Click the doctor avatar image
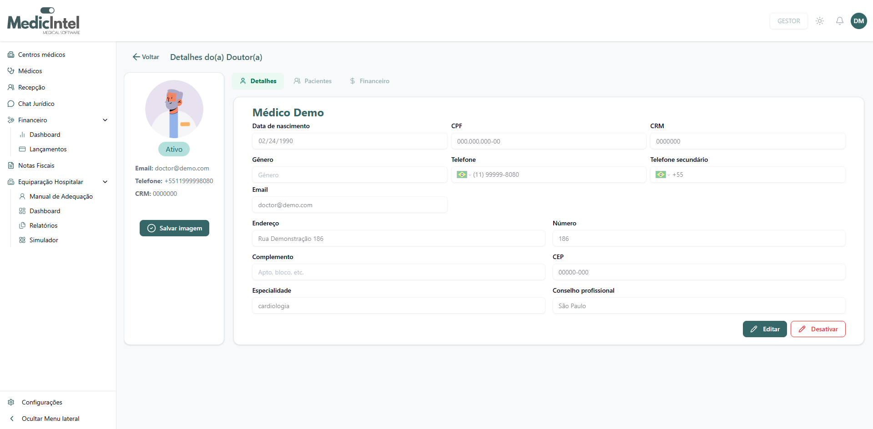The image size is (873, 429). tap(174, 109)
